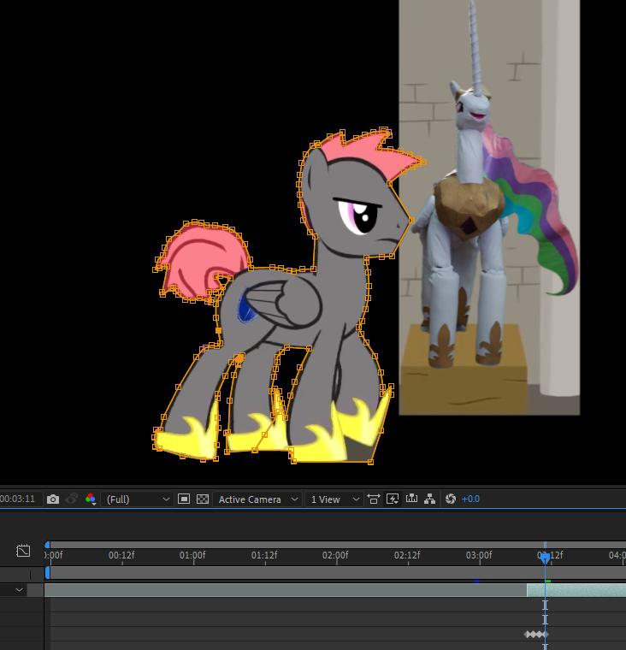The width and height of the screenshot is (626, 650).
Task: Toggle Pixel Aspect Ratio Correction icon
Action: 374,499
